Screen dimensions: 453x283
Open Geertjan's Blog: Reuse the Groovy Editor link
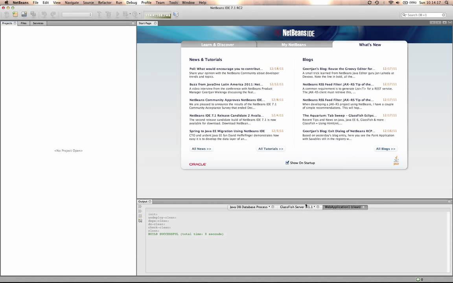click(x=339, y=69)
